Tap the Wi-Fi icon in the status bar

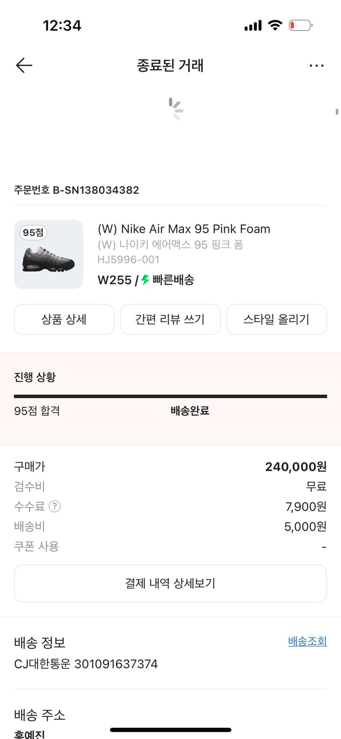pyautogui.click(x=275, y=25)
